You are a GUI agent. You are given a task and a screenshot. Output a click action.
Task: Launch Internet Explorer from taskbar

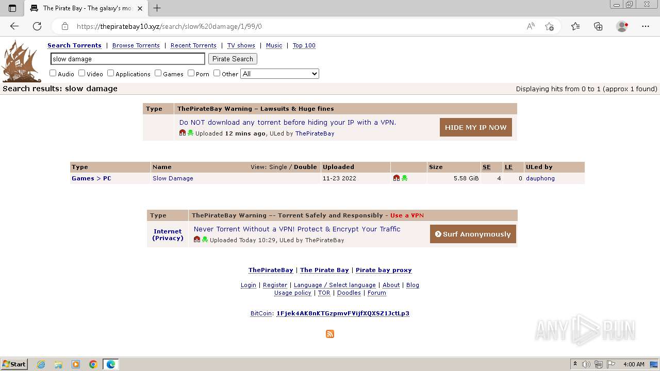click(41, 364)
